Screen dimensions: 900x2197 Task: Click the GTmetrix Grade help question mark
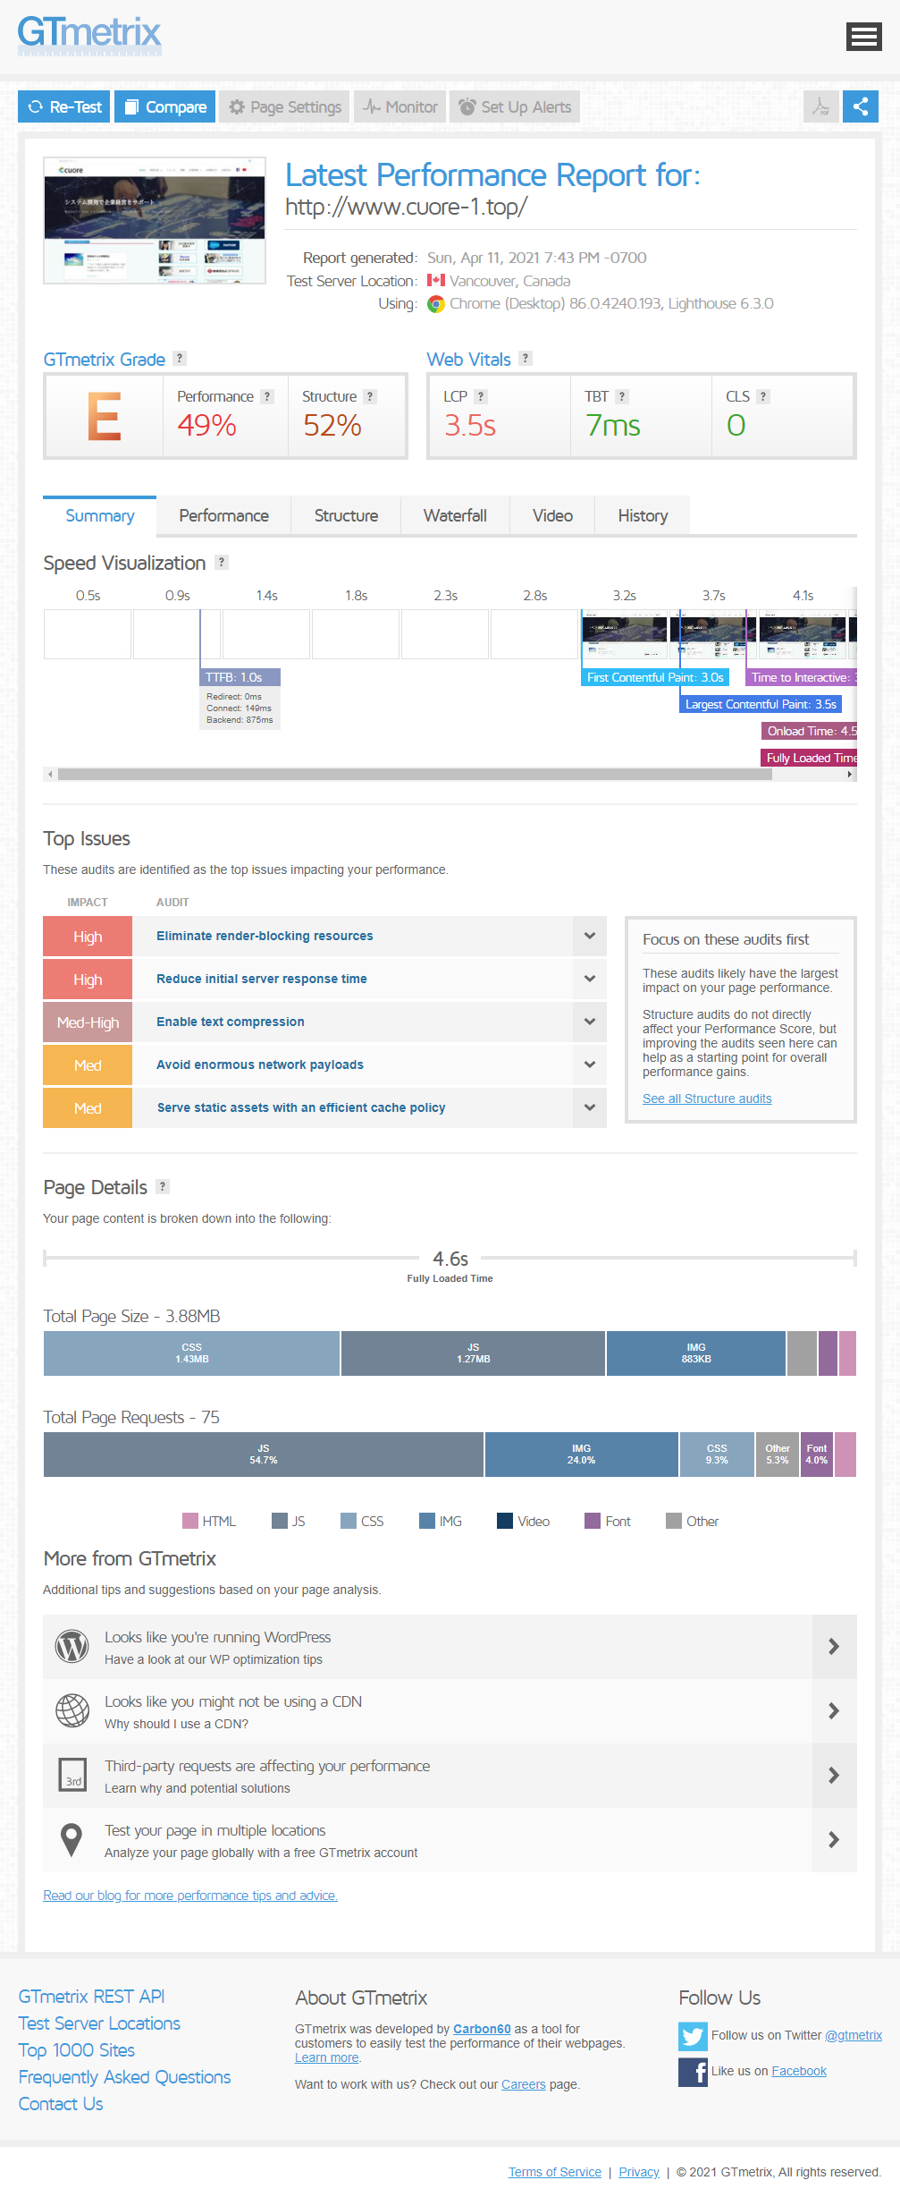[180, 359]
